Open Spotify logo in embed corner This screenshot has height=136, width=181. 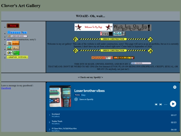(x=175, y=87)
